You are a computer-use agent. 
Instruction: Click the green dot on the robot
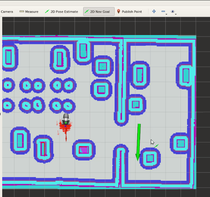[66, 122]
